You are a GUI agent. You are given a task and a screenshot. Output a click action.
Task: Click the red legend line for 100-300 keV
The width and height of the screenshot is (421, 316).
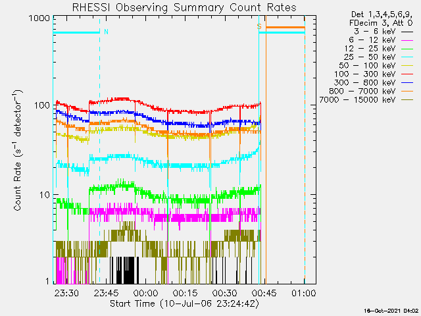407,74
